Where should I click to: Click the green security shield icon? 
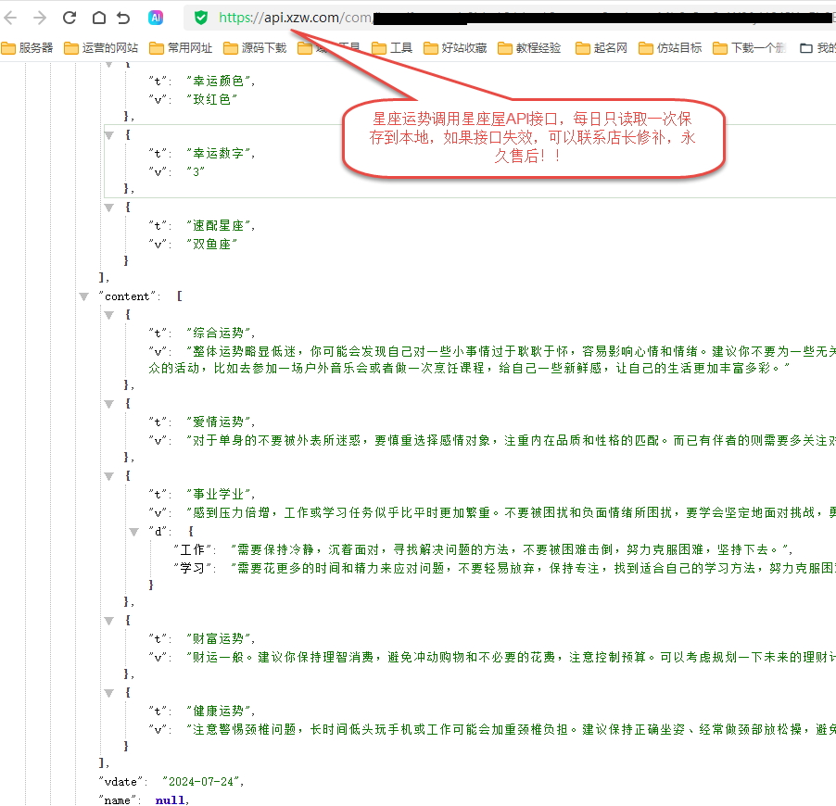(x=201, y=18)
